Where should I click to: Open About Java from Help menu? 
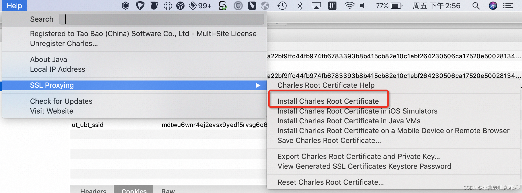tap(49, 59)
